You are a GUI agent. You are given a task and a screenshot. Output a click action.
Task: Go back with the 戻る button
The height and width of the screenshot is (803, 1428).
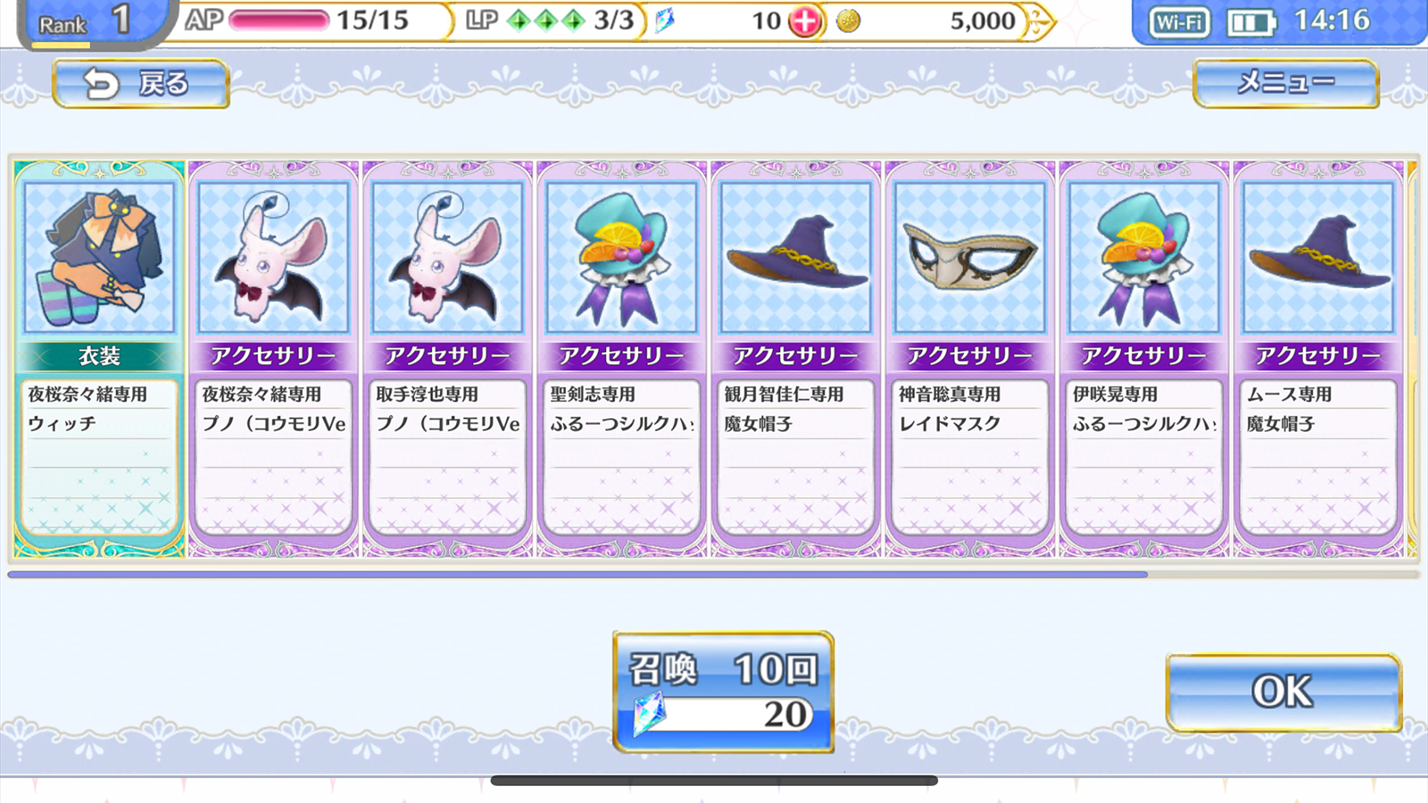tap(141, 84)
